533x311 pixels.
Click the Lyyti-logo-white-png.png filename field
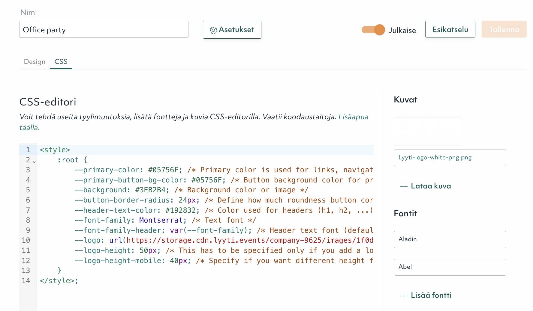(x=450, y=158)
